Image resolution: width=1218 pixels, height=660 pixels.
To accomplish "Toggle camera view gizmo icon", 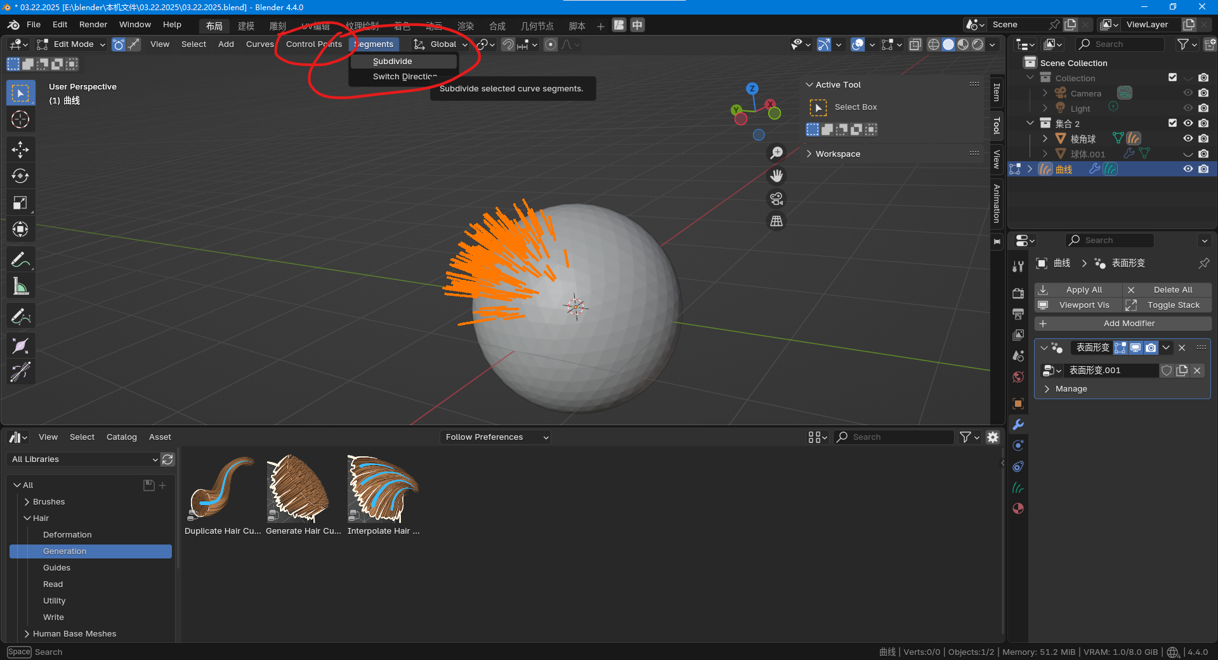I will click(x=776, y=199).
